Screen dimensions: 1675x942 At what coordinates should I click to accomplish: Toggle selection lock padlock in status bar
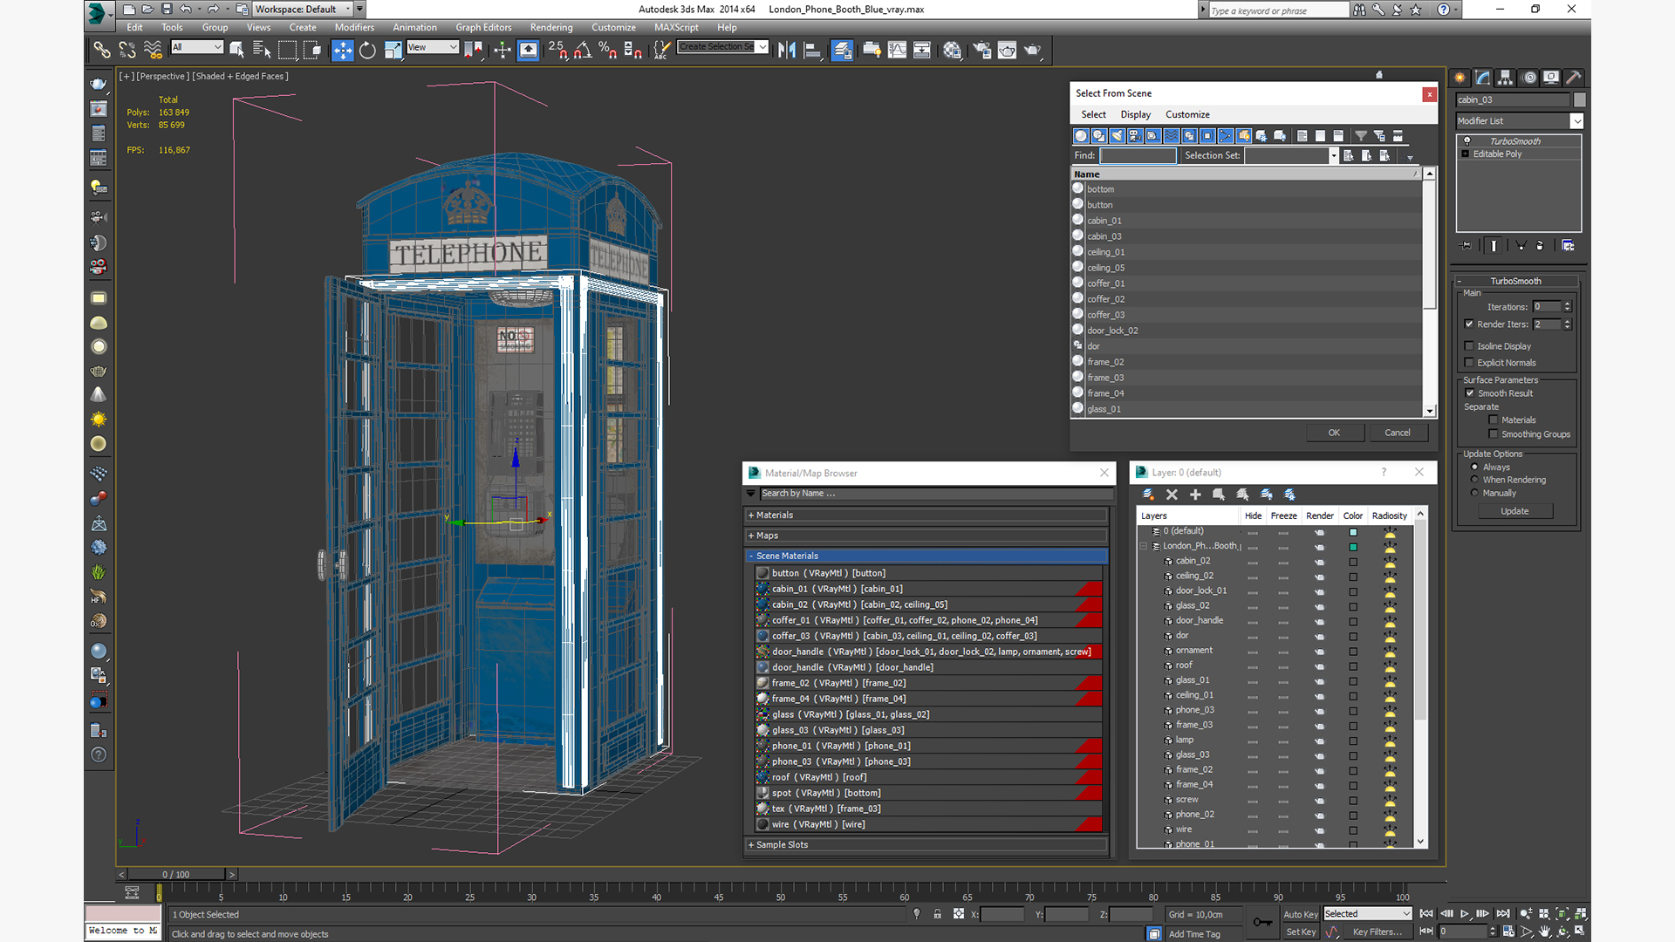coord(937,914)
